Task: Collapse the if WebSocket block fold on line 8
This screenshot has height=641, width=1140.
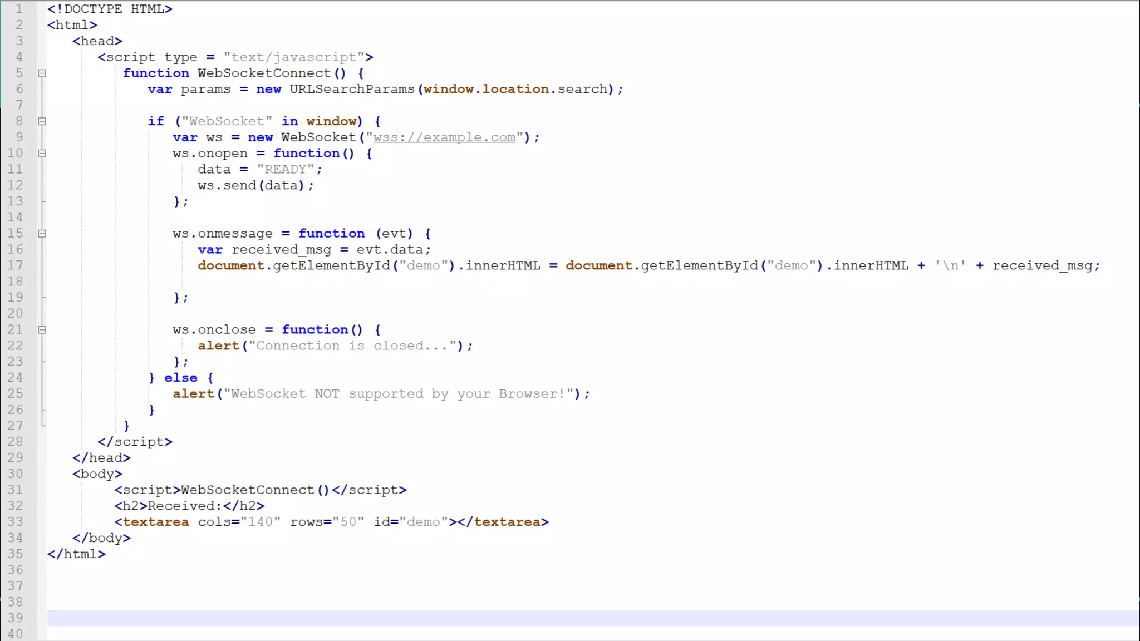Action: tap(42, 121)
